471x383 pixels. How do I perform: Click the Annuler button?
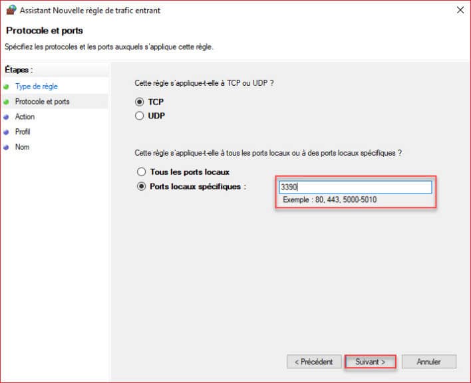[x=428, y=362]
